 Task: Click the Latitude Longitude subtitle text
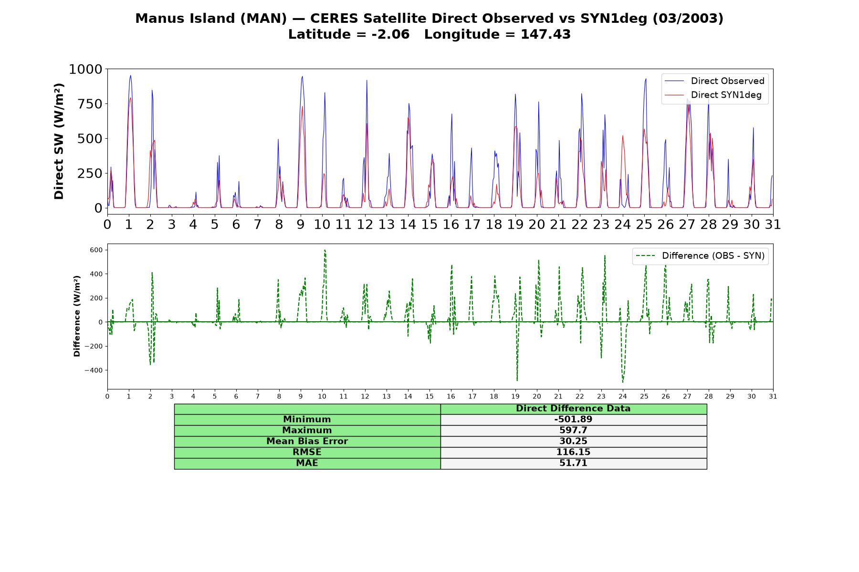[x=429, y=34]
